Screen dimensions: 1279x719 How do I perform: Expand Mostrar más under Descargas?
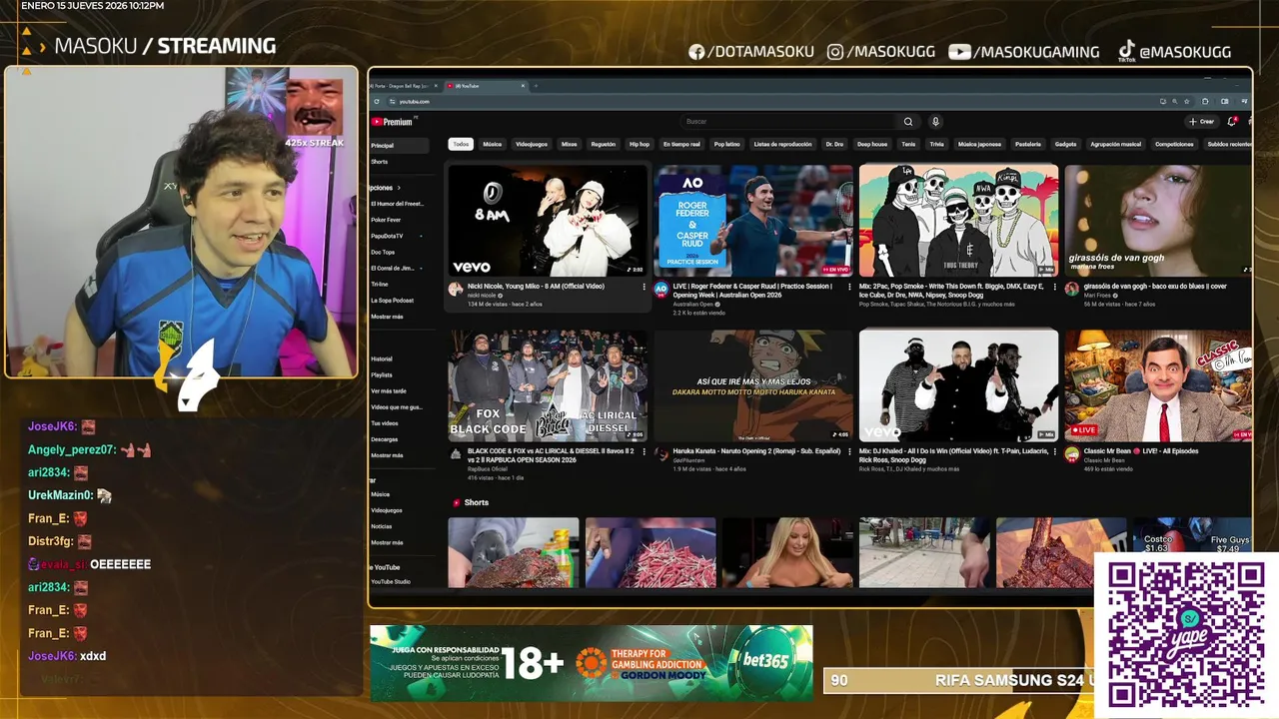pyautogui.click(x=387, y=455)
